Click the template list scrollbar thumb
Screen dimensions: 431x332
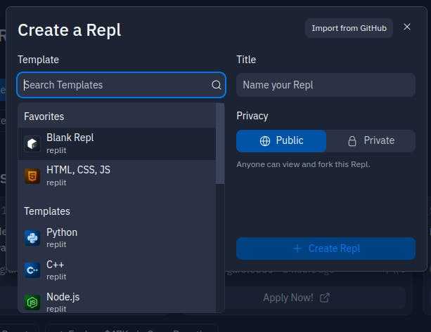click(x=220, y=143)
